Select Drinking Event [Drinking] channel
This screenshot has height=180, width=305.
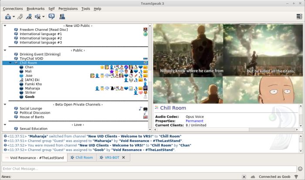[40, 54]
